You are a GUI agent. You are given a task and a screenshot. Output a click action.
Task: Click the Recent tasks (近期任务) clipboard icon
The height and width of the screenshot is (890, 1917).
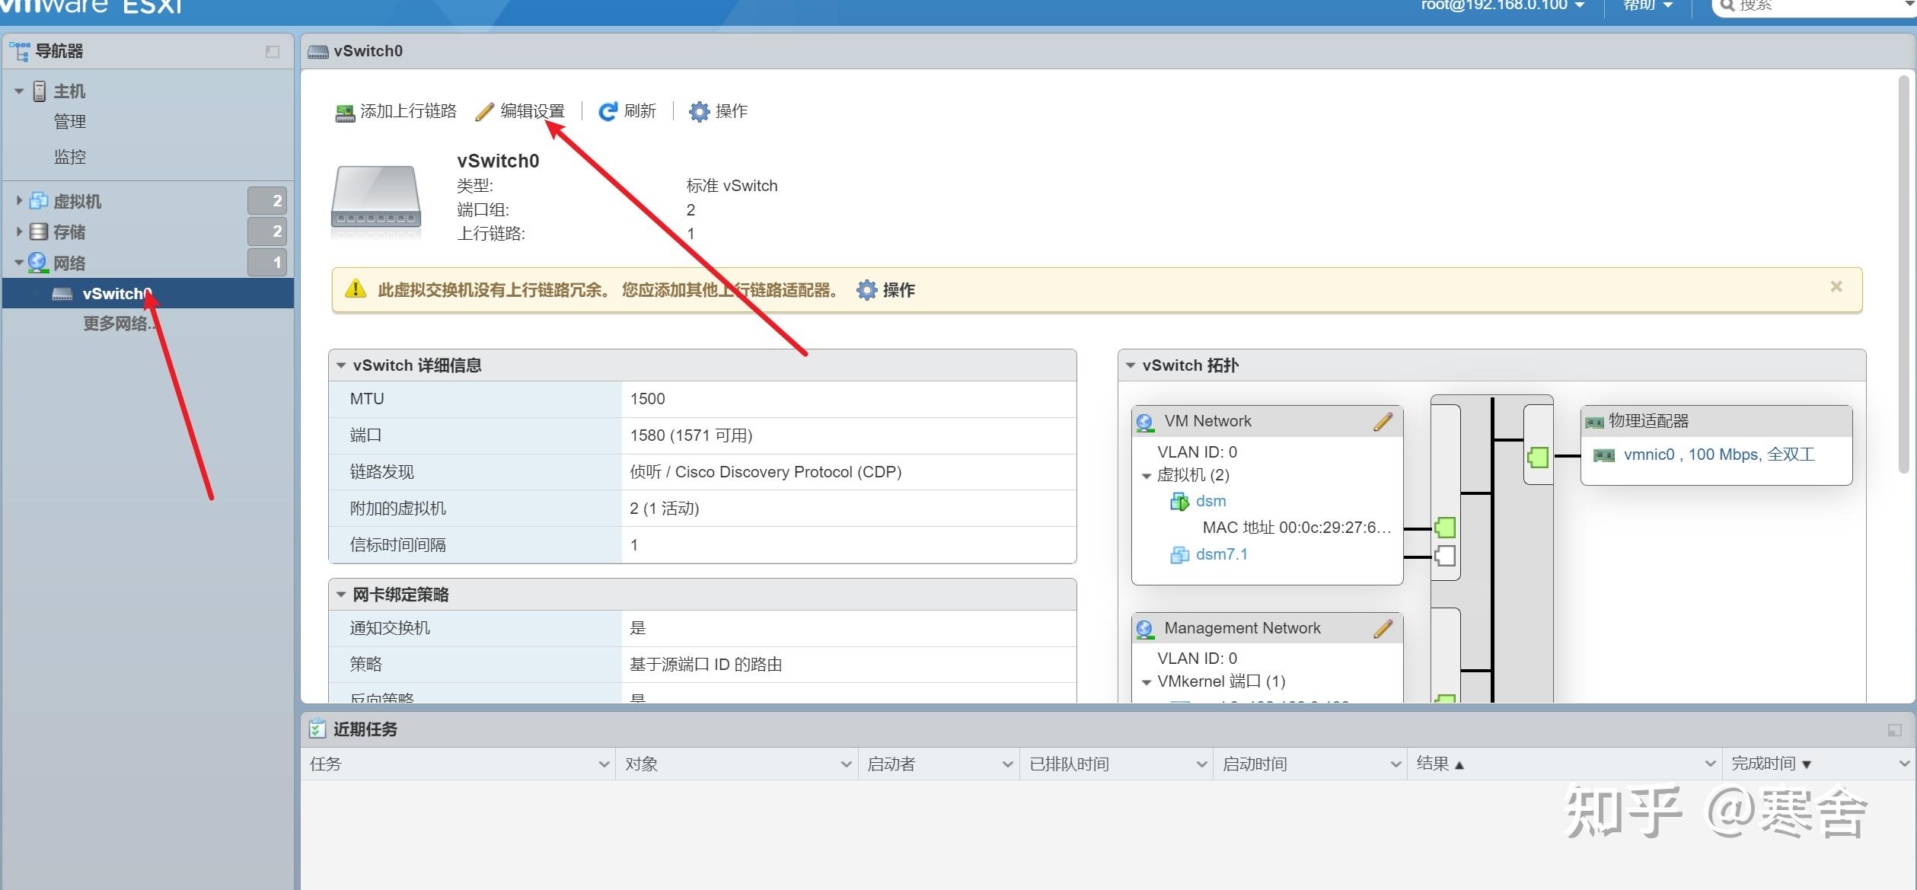317,729
